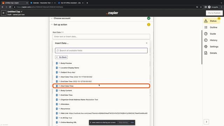224x126 pixels.
Task: Bookmark this page with the star icon
Action: coord(201,7)
